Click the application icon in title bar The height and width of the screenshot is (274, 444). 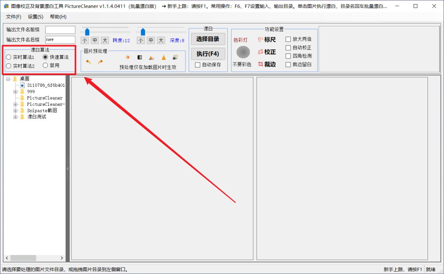[6, 6]
